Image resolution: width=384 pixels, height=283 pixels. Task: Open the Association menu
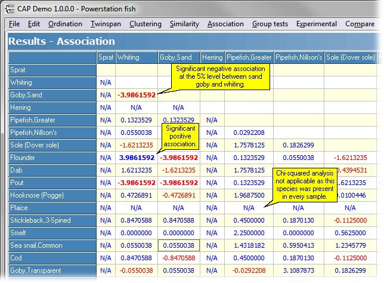pos(225,24)
